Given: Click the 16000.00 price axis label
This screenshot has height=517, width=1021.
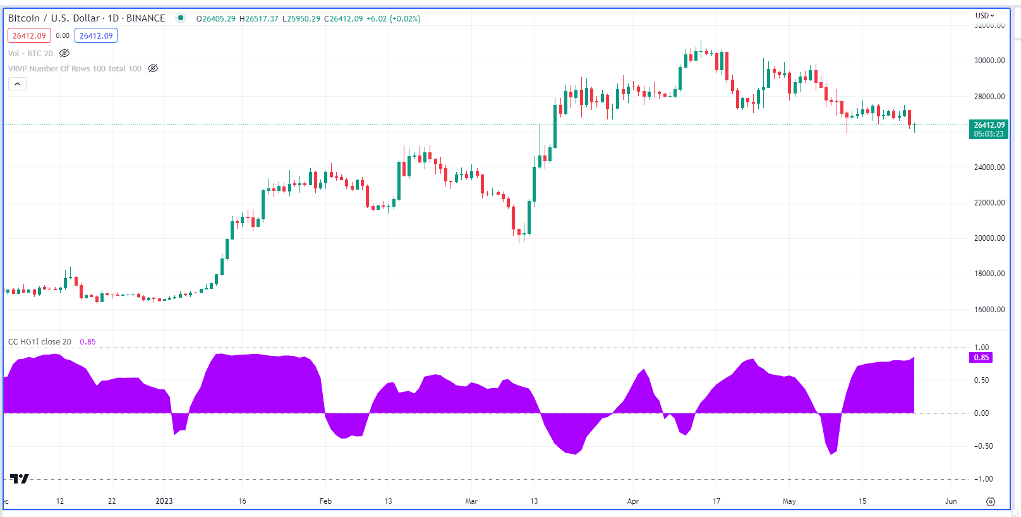Looking at the screenshot, I should 989,310.
